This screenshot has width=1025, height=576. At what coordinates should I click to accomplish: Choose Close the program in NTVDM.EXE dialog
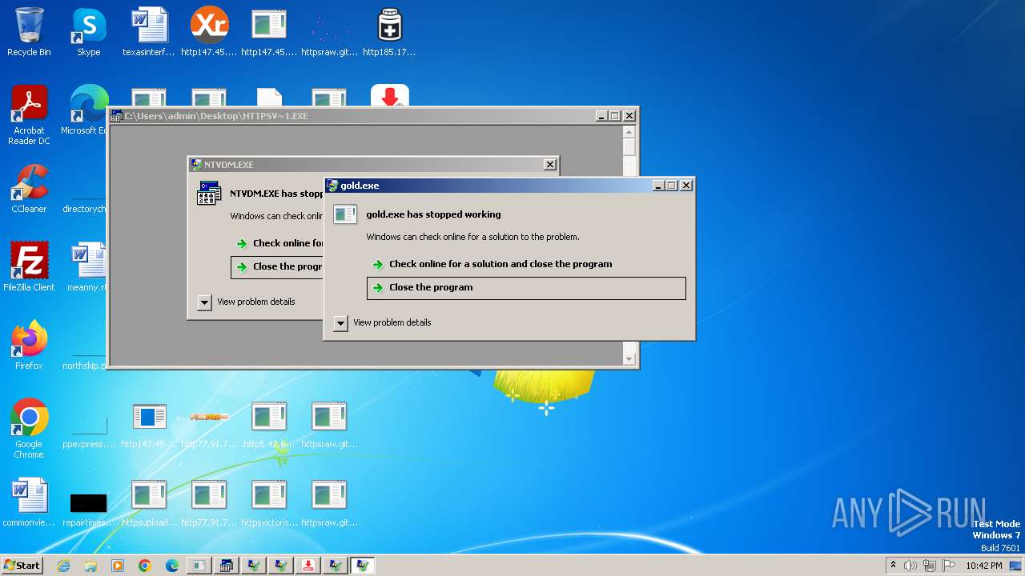click(277, 267)
